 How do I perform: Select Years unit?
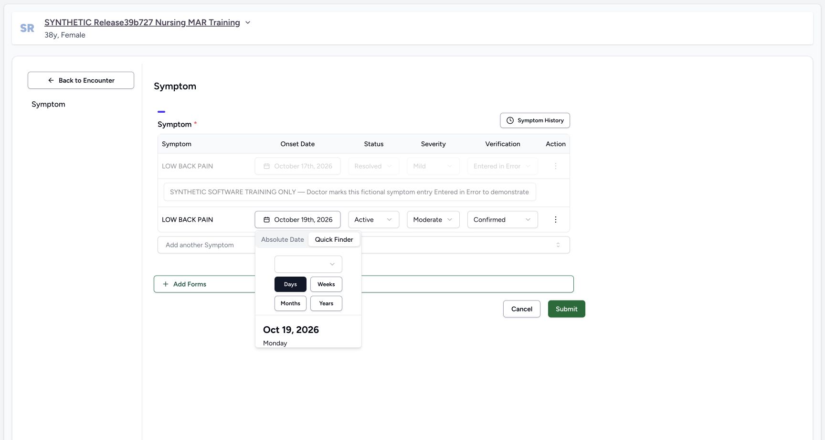326,303
